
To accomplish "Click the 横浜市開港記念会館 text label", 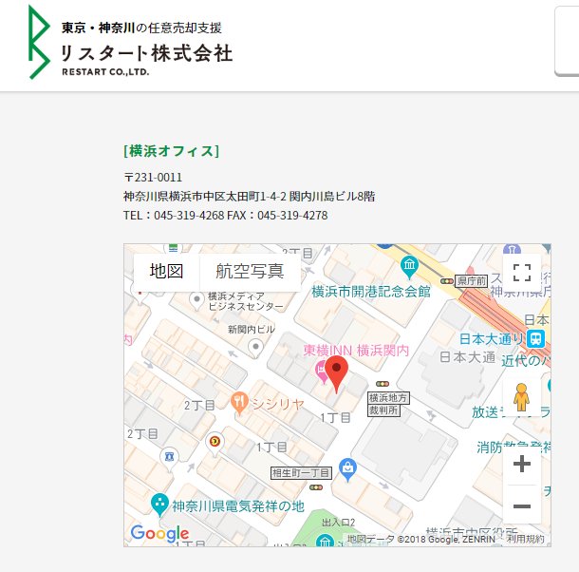I will coord(371,292).
